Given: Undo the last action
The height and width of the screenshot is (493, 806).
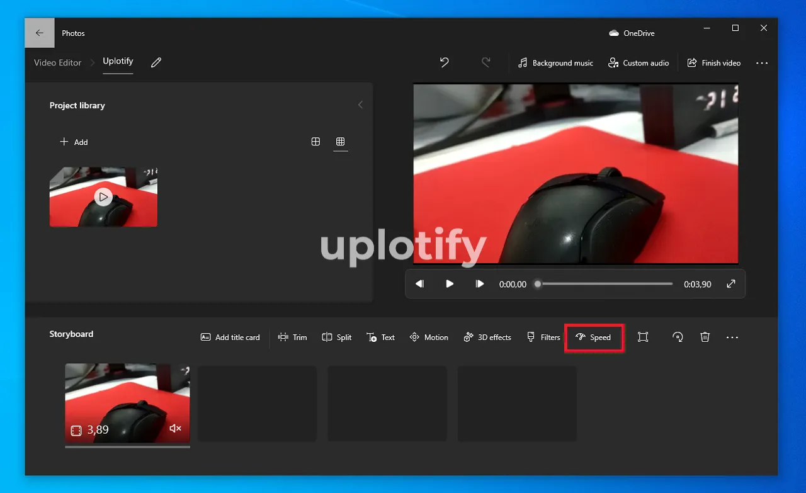Looking at the screenshot, I should (445, 62).
